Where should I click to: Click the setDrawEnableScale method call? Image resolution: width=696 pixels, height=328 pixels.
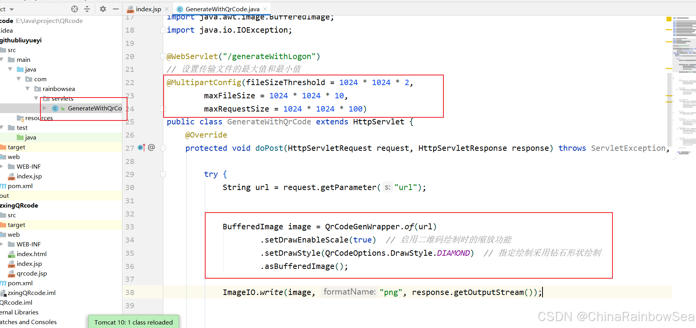(x=307, y=240)
